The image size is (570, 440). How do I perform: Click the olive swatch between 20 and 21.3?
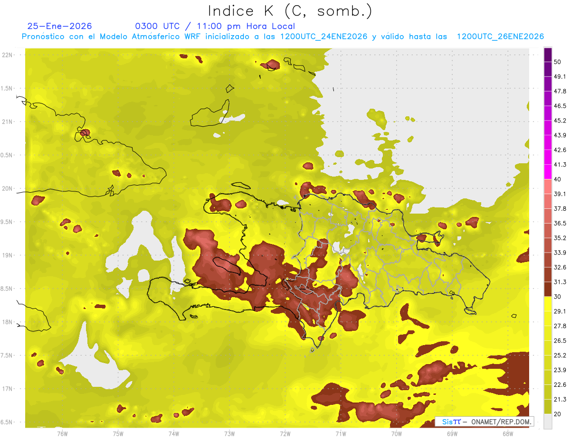[x=548, y=407]
